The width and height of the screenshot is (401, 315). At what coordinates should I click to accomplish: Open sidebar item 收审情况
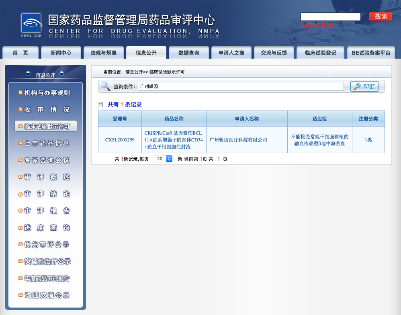tap(47, 109)
